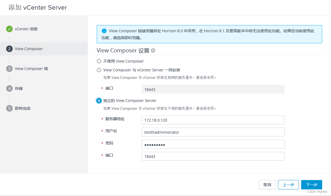The width and height of the screenshot is (331, 196).
Task: Open 存储 wizard step
Action: coord(19,88)
